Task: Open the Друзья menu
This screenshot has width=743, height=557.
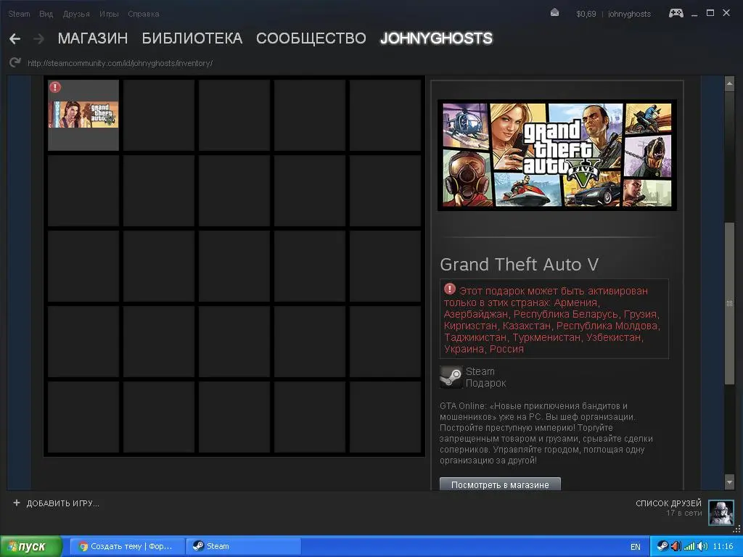Action: click(x=76, y=14)
